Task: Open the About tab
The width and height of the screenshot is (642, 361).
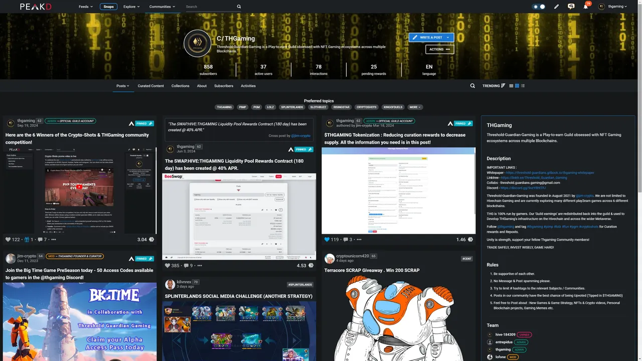Action: tap(202, 86)
